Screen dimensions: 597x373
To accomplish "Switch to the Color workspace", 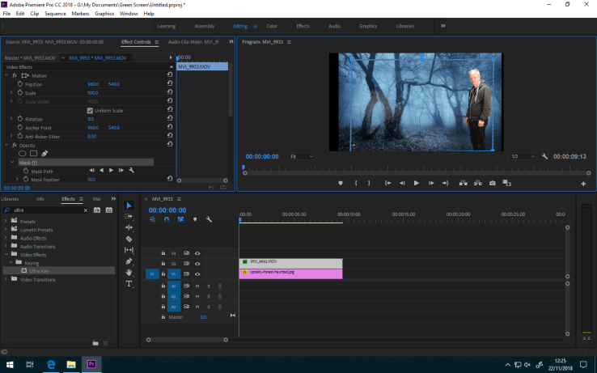I will click(x=272, y=26).
